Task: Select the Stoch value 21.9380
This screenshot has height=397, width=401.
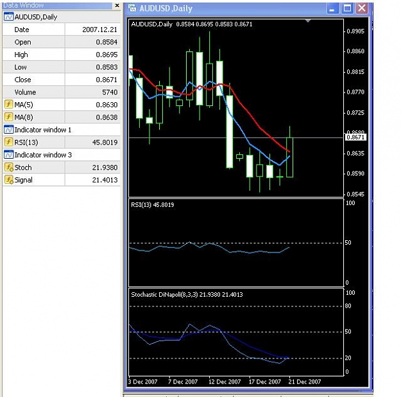Action: pyautogui.click(x=105, y=168)
